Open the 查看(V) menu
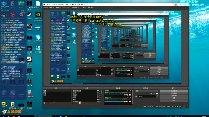 [x=58, y=8]
